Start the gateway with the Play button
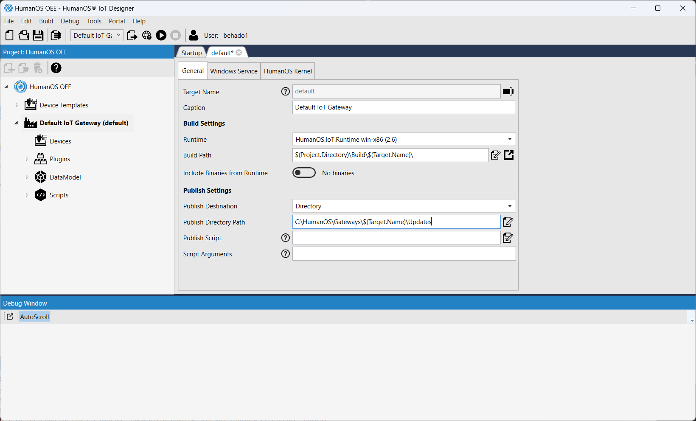Image resolution: width=696 pixels, height=421 pixels. (x=161, y=35)
